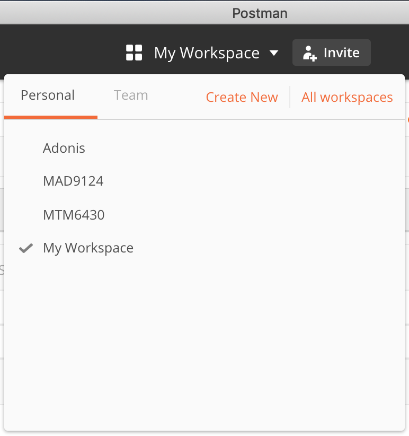The height and width of the screenshot is (436, 409).
Task: Click the Create New link
Action: pyautogui.click(x=242, y=97)
